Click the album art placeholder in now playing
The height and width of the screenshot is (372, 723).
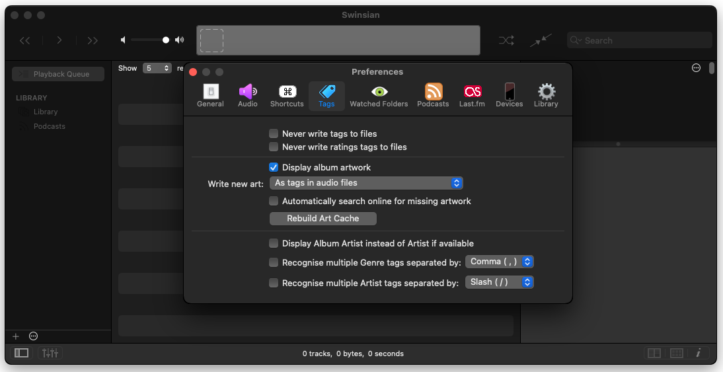click(211, 40)
